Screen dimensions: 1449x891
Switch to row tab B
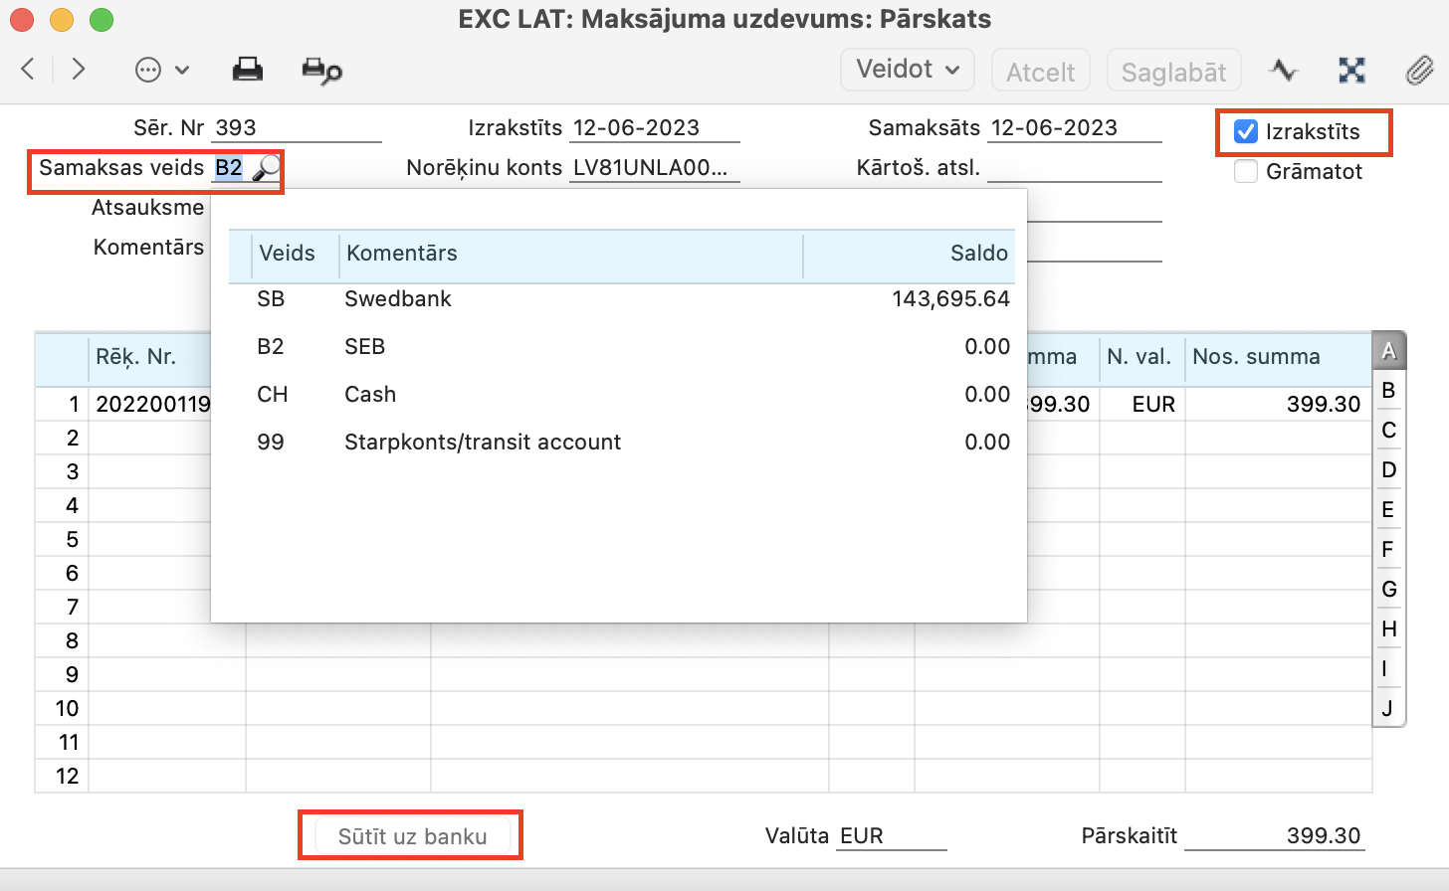pyautogui.click(x=1388, y=391)
